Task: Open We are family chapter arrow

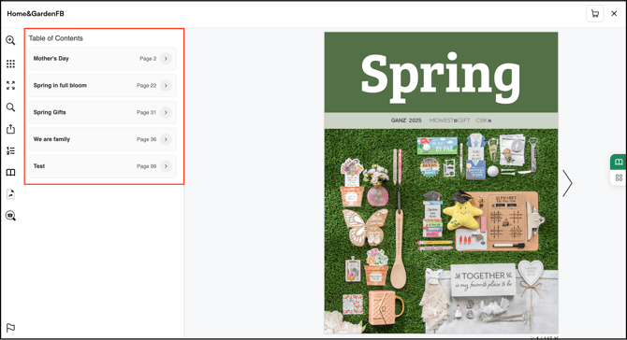Action: [166, 139]
